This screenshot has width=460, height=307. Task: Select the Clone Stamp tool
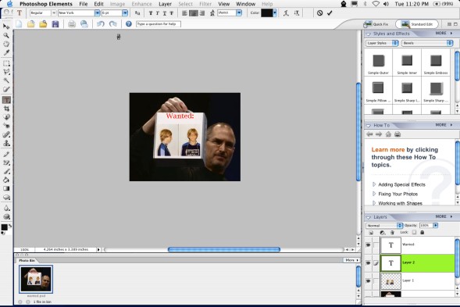click(x=6, y=144)
